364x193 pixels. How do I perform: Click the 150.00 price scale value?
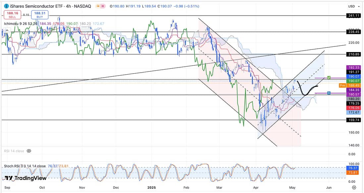[354, 132]
